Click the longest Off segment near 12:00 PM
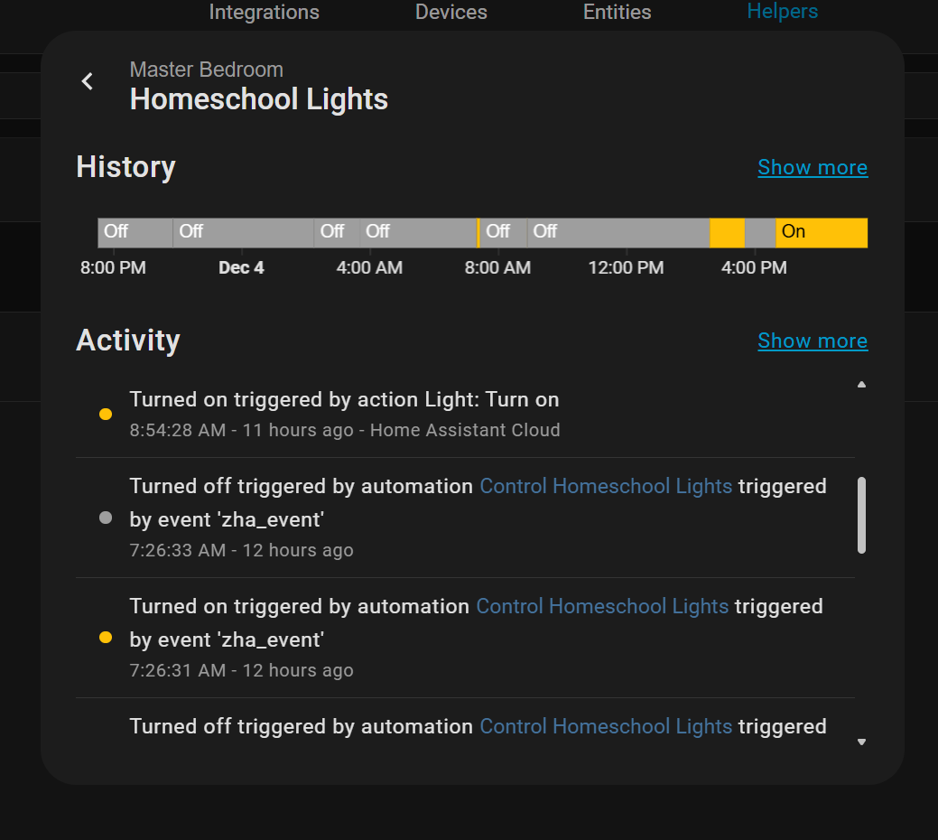The height and width of the screenshot is (840, 938). [x=618, y=232]
